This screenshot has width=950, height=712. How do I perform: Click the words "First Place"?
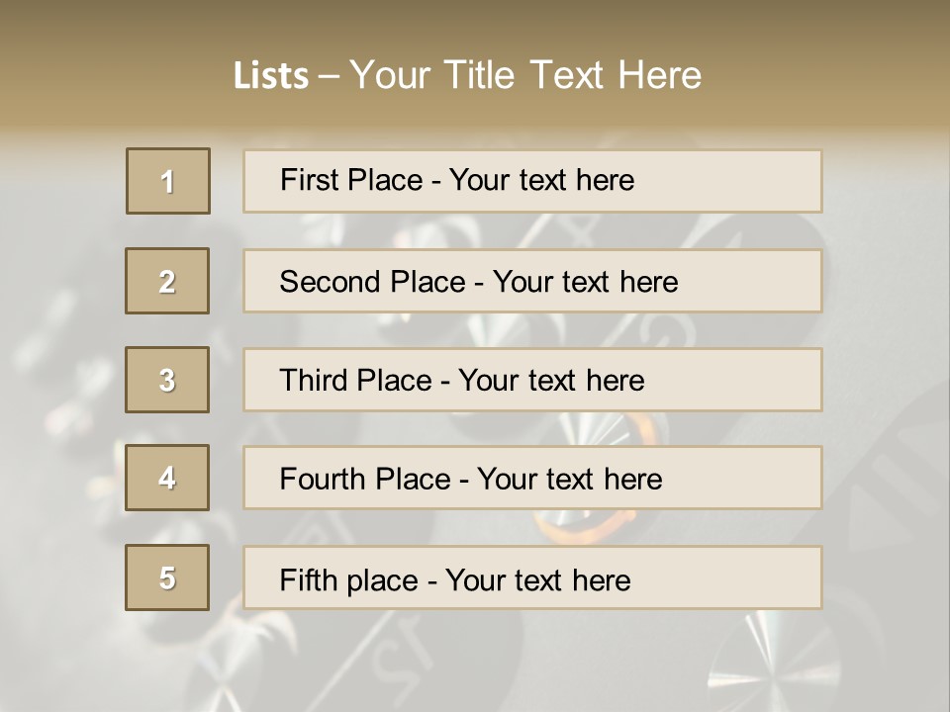click(x=351, y=180)
